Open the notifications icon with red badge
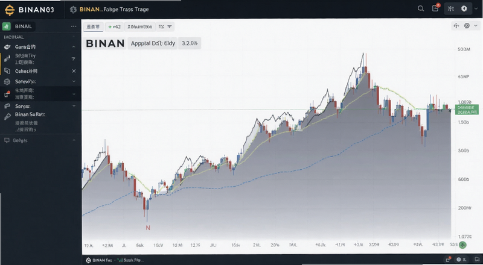This screenshot has height=265, width=483. (435, 8)
